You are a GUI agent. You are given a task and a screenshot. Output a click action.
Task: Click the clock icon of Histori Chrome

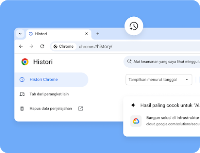pos(22,79)
